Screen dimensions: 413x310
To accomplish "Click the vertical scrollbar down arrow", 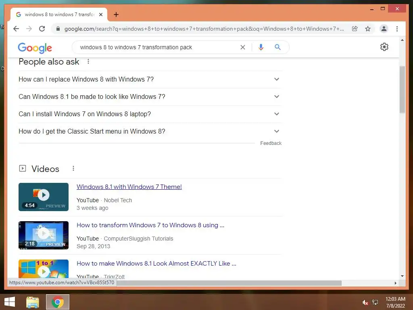I will pyautogui.click(x=402, y=276).
